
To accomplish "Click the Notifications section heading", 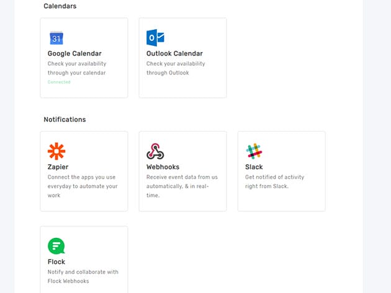I will tap(65, 119).
